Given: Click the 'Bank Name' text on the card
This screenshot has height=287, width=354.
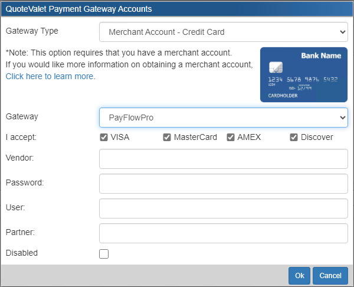Looking at the screenshot, I should click(321, 56).
